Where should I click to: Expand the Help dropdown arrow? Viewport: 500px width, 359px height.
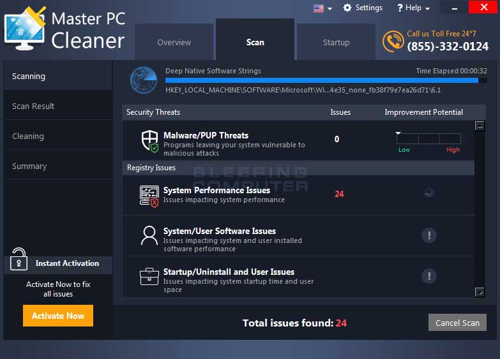click(x=428, y=8)
